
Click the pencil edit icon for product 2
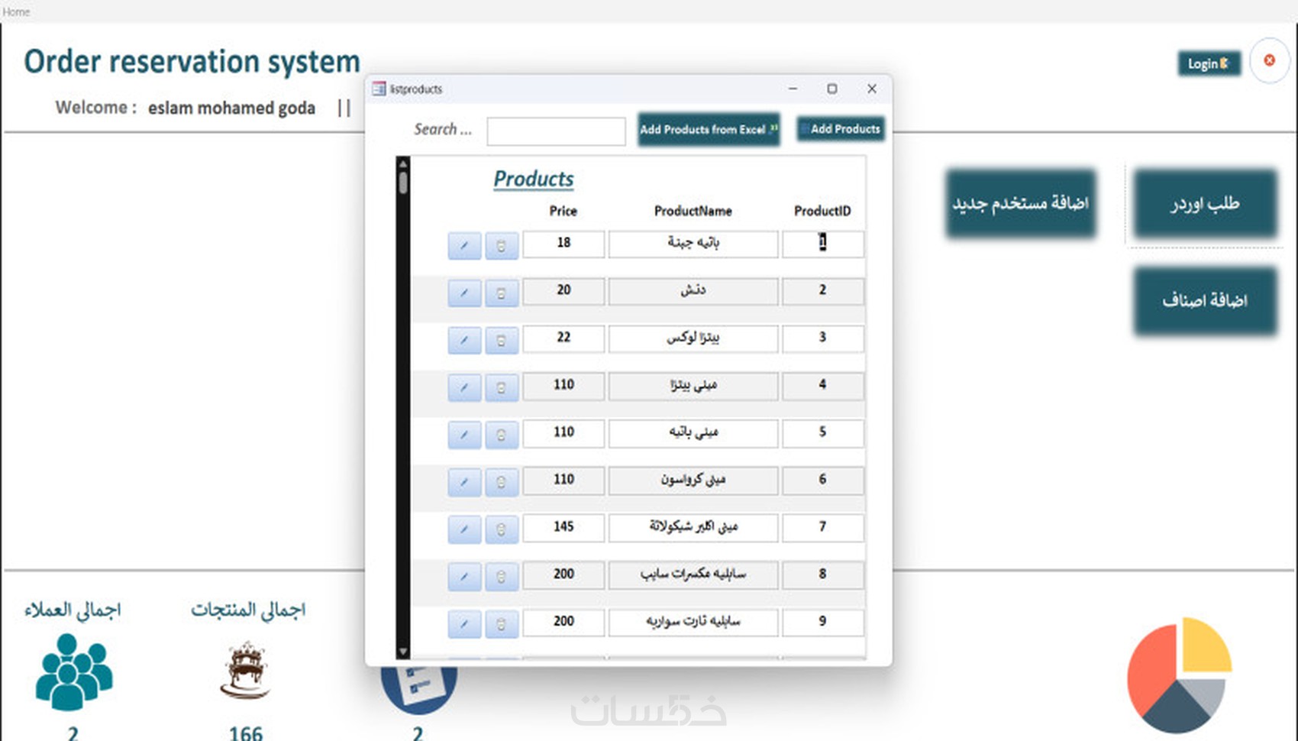tap(464, 293)
